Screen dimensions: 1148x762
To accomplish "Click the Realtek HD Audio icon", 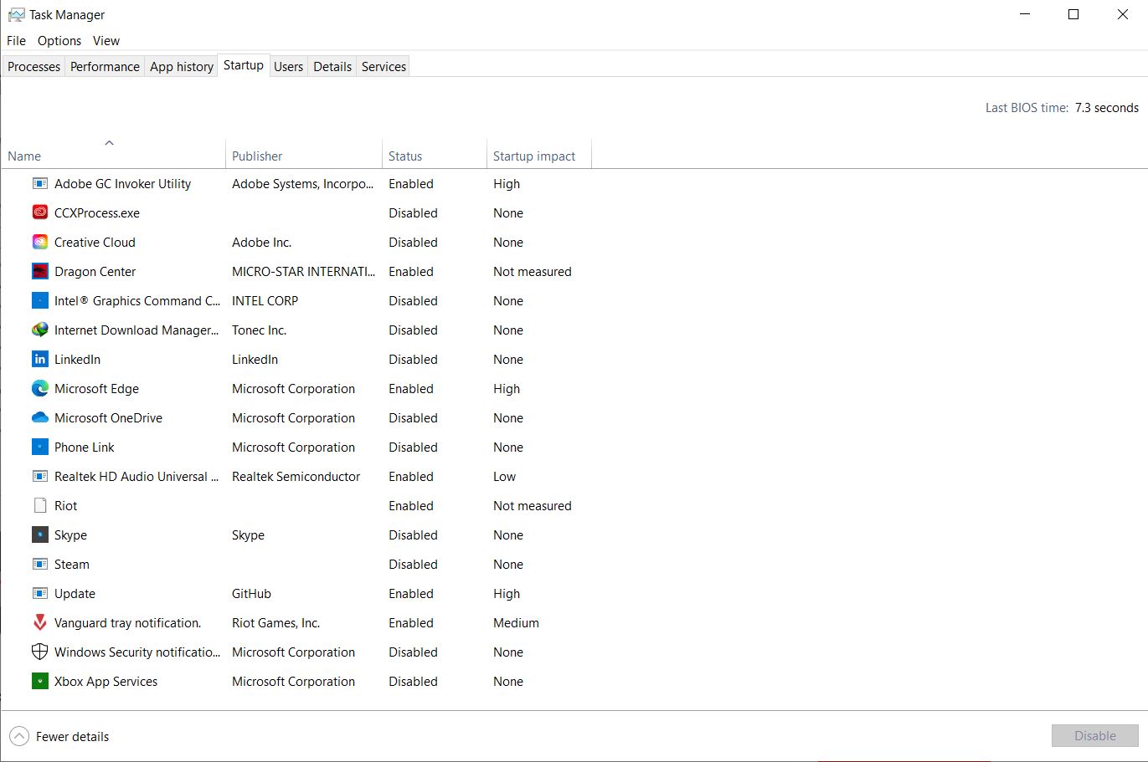I will click(x=39, y=476).
